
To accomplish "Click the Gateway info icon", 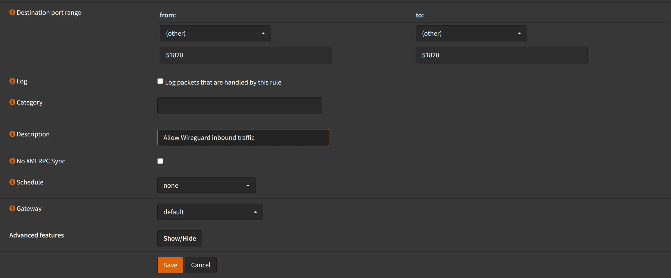I will point(12,208).
